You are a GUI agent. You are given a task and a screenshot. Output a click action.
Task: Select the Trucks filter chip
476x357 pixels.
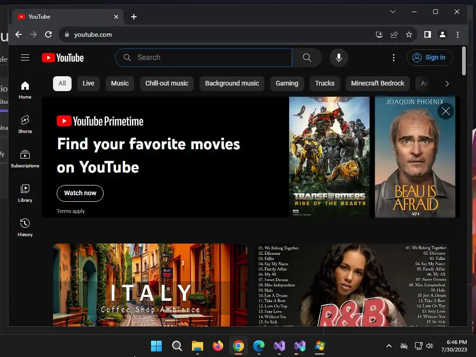pos(324,84)
